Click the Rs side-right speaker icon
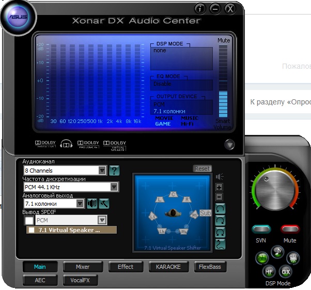Image resolution: width=311 pixels, height=290 pixels. point(194,215)
